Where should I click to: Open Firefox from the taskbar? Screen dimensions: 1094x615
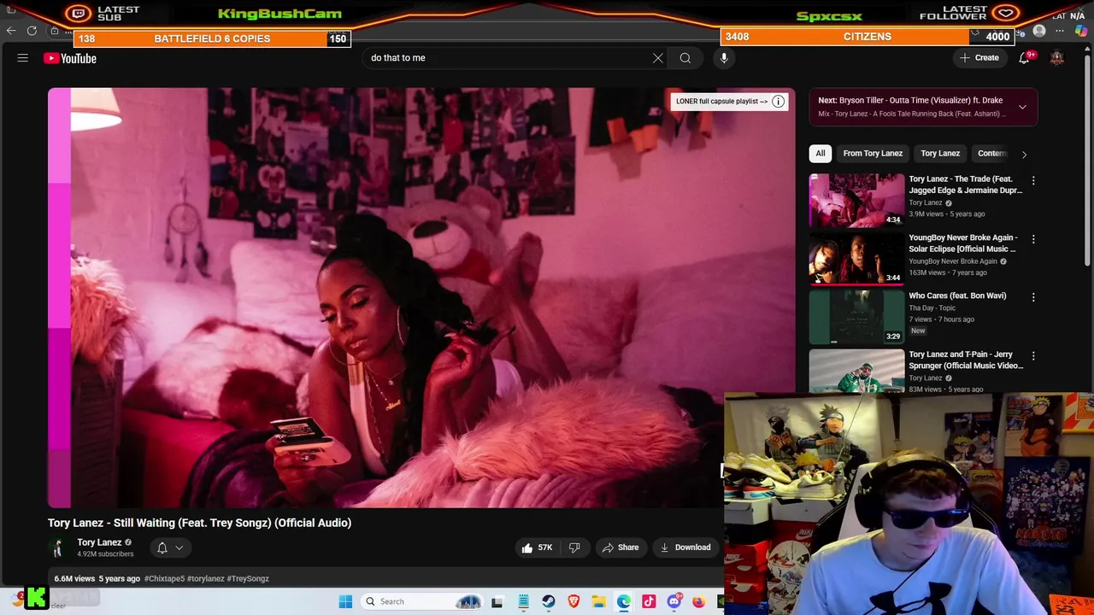pyautogui.click(x=699, y=601)
